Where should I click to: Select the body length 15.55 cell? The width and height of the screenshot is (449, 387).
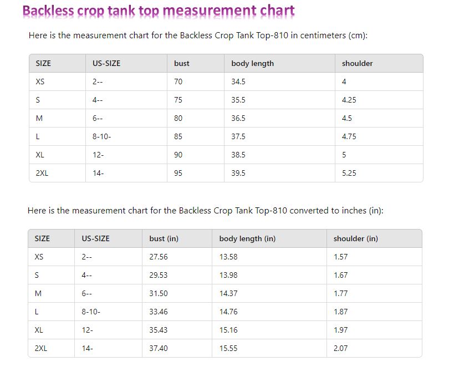coord(228,348)
